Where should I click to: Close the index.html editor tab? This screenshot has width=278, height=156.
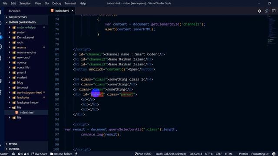click(x=73, y=11)
